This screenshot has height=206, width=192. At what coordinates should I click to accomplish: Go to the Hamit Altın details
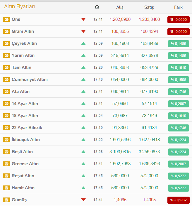click(x=23, y=188)
